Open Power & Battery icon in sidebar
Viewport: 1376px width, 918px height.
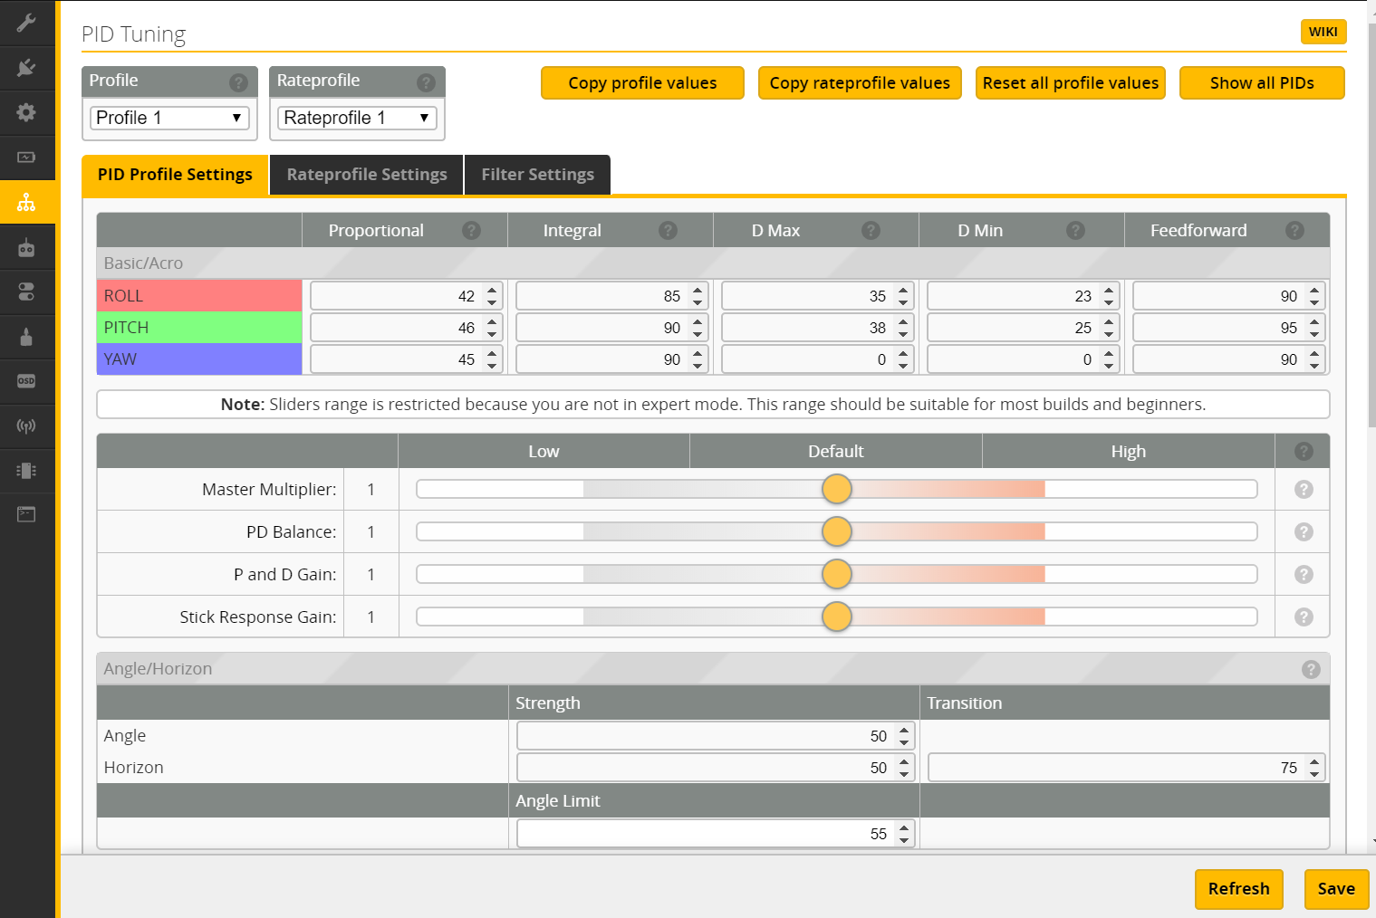click(x=26, y=157)
